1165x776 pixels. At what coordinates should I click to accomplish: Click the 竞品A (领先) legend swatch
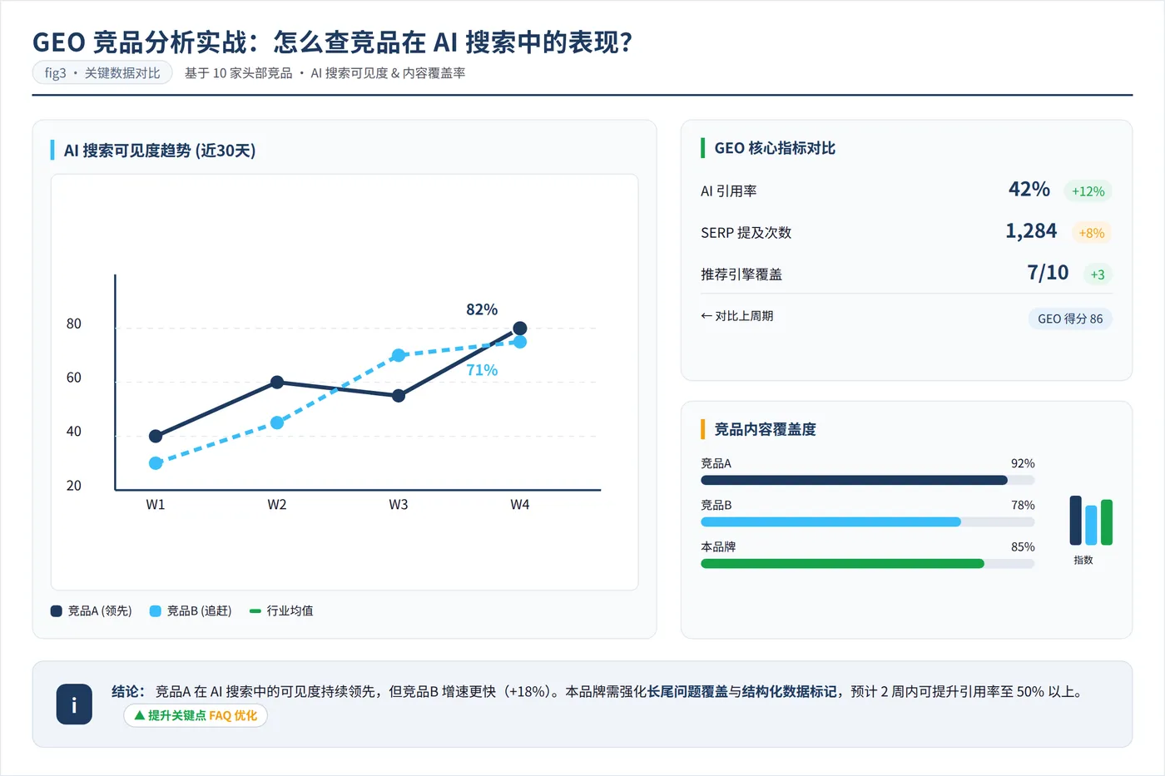[57, 610]
